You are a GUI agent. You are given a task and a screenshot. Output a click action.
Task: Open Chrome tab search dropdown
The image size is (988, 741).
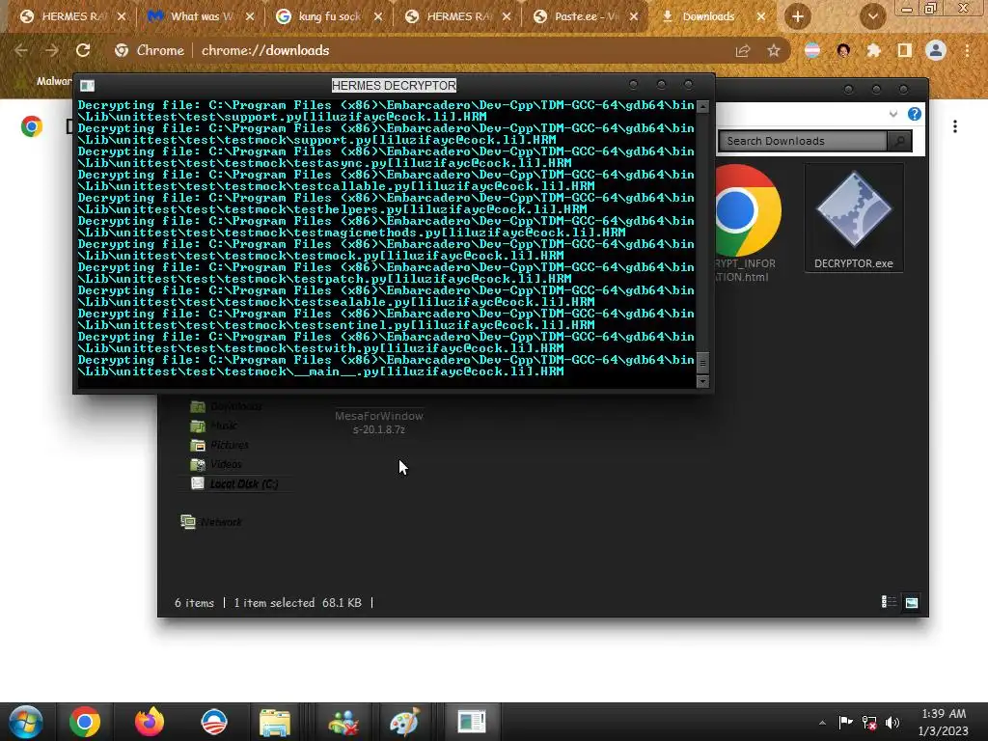[x=873, y=16]
